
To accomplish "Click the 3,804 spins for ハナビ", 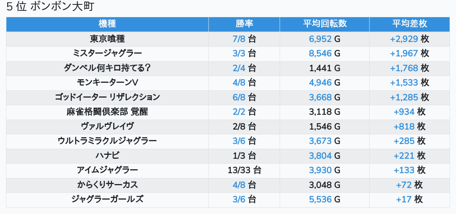I will [x=320, y=156].
